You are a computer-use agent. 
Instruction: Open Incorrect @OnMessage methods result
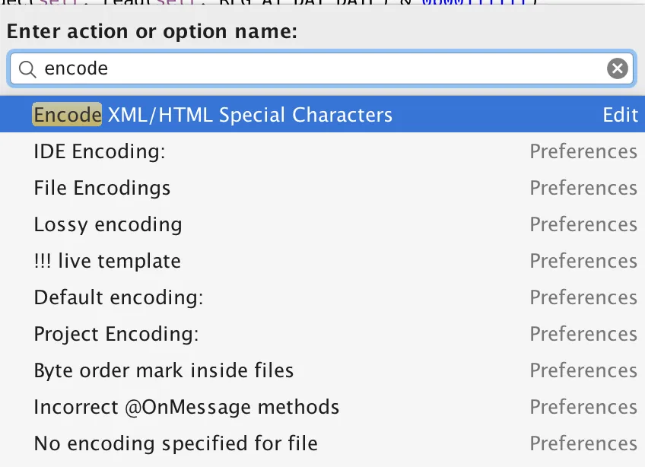click(x=186, y=407)
